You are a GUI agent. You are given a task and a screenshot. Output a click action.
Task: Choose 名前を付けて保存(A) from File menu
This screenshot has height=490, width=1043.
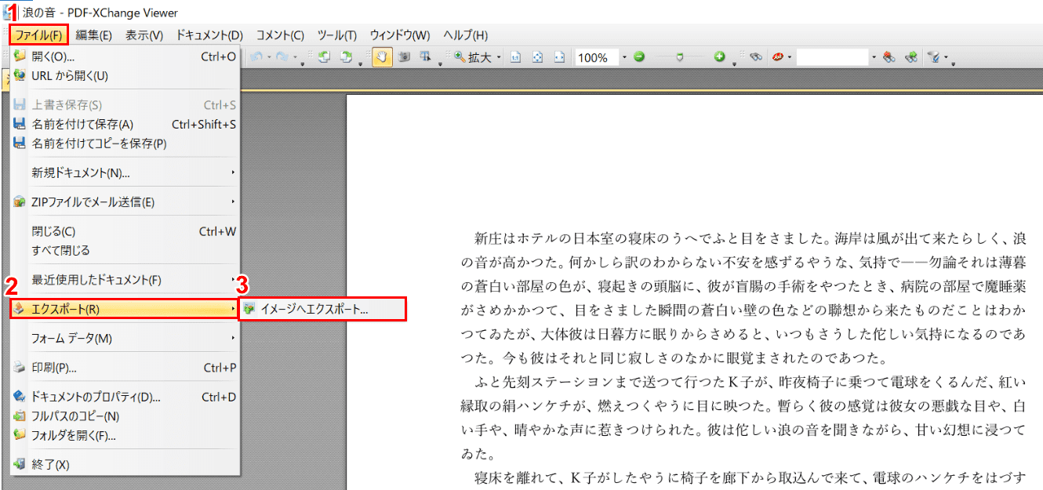82,124
